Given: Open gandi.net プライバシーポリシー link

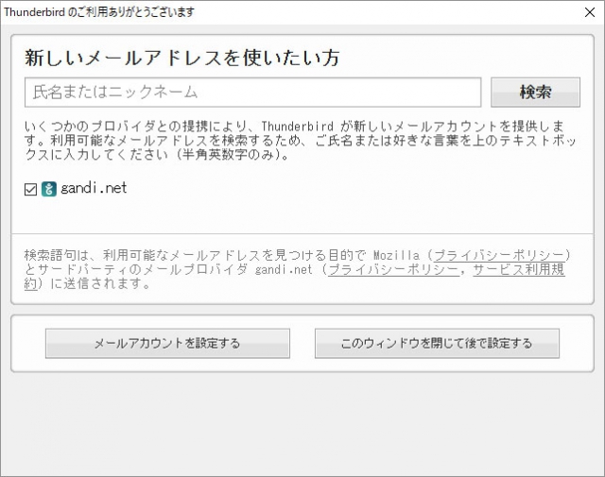Looking at the screenshot, I should point(393,269).
